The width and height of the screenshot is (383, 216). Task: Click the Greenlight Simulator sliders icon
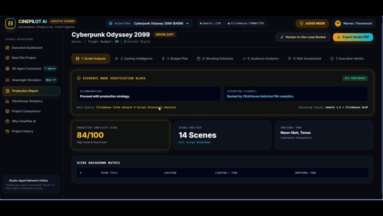[x=7, y=80]
